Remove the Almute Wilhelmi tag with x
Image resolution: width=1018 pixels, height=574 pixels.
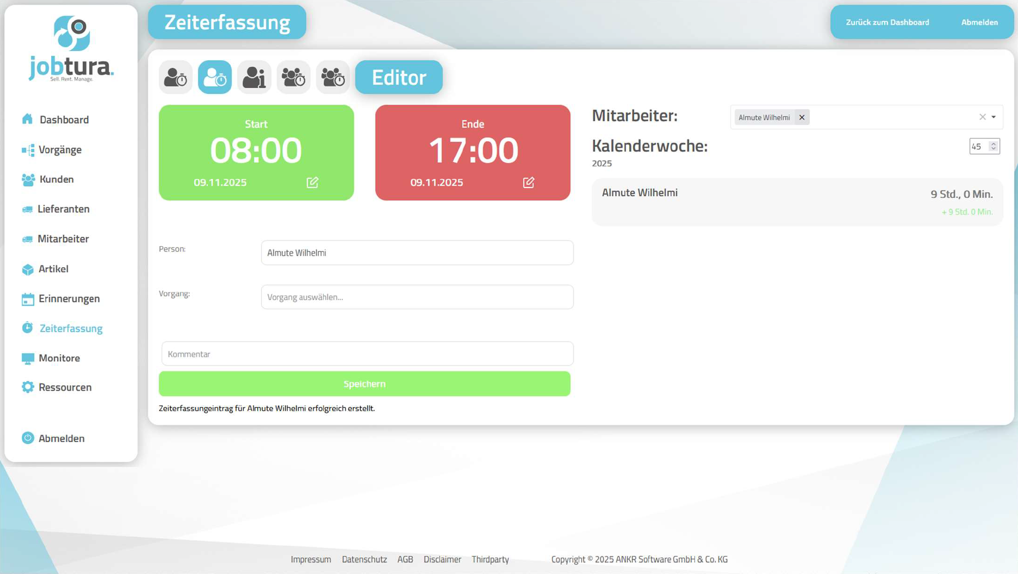pyautogui.click(x=802, y=117)
